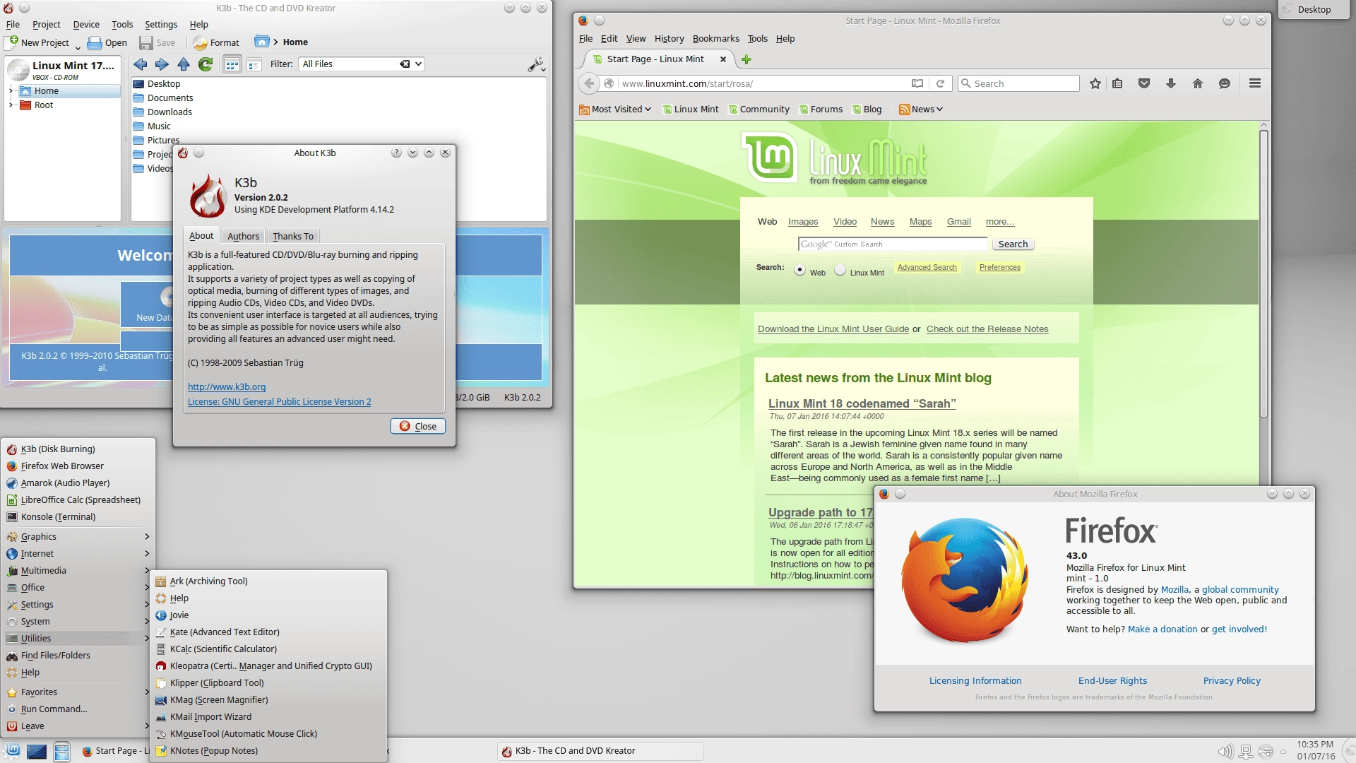This screenshot has width=1356, height=763.
Task: Open GNU General Public License link
Action: point(279,402)
